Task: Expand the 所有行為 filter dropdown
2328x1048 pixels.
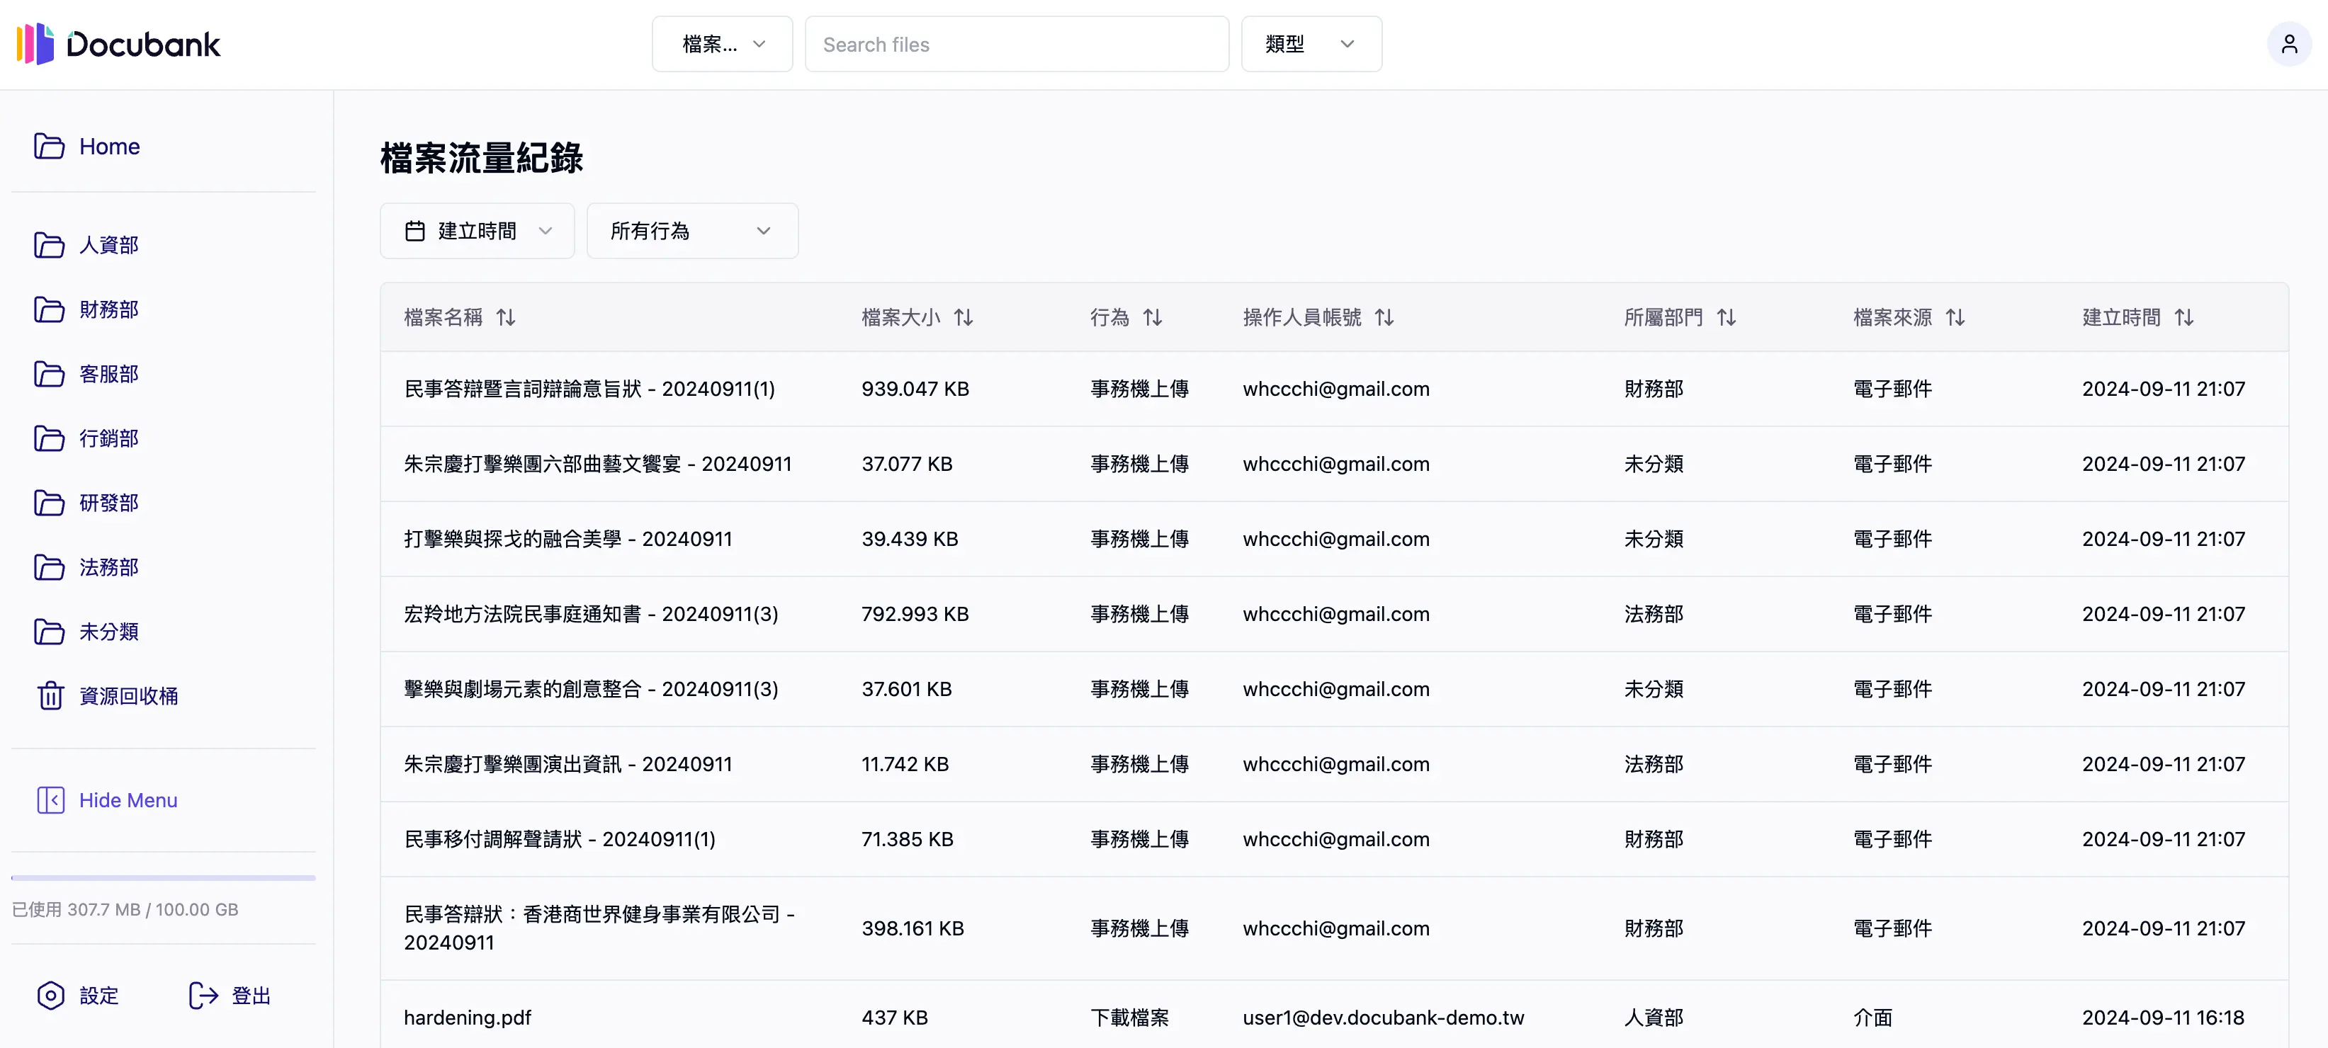Action: point(692,230)
